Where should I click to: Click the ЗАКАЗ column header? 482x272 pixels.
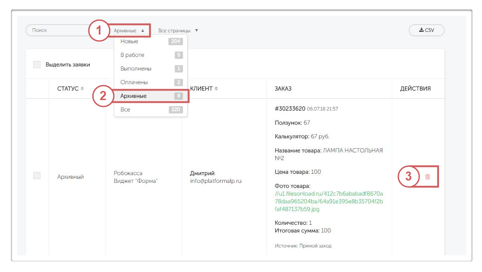(x=283, y=89)
